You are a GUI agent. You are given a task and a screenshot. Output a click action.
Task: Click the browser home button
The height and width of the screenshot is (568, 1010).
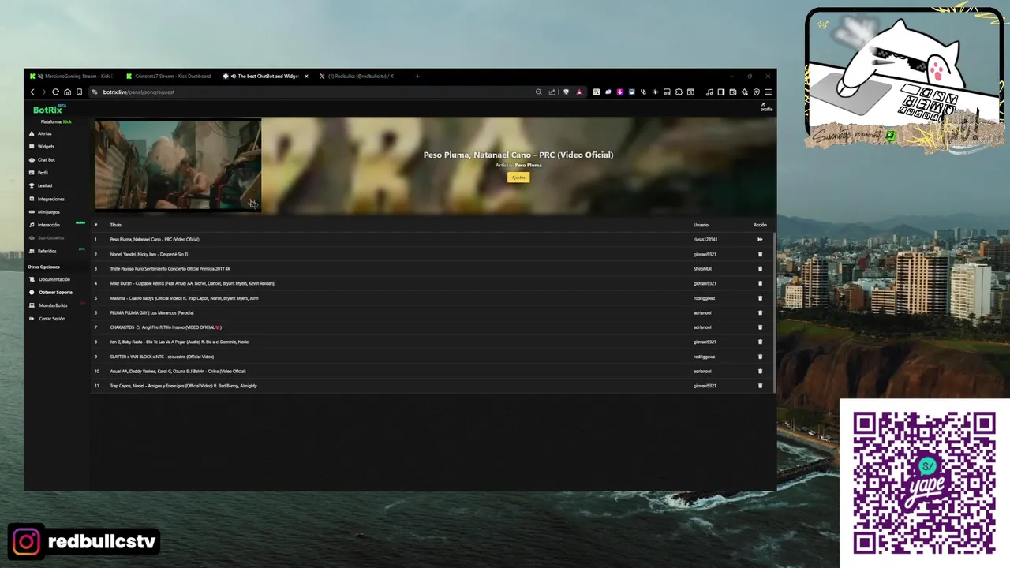pos(67,92)
